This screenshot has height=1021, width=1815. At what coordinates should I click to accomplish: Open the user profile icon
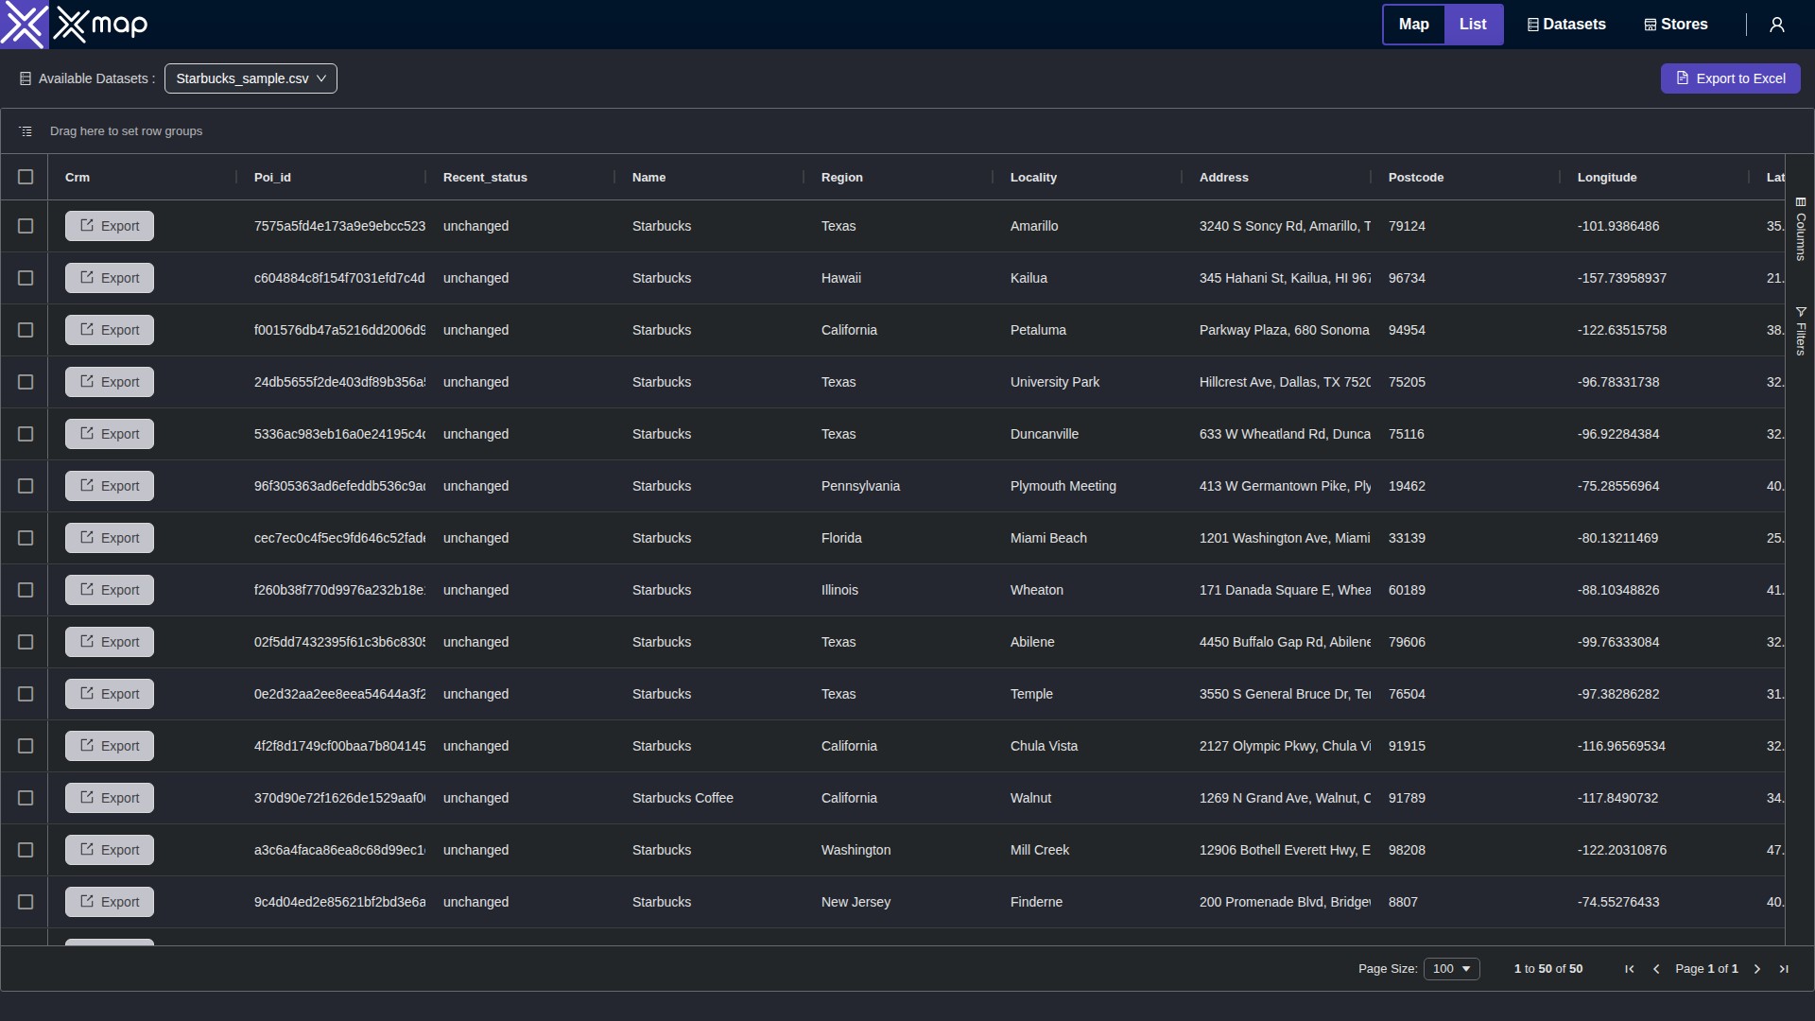click(1776, 25)
